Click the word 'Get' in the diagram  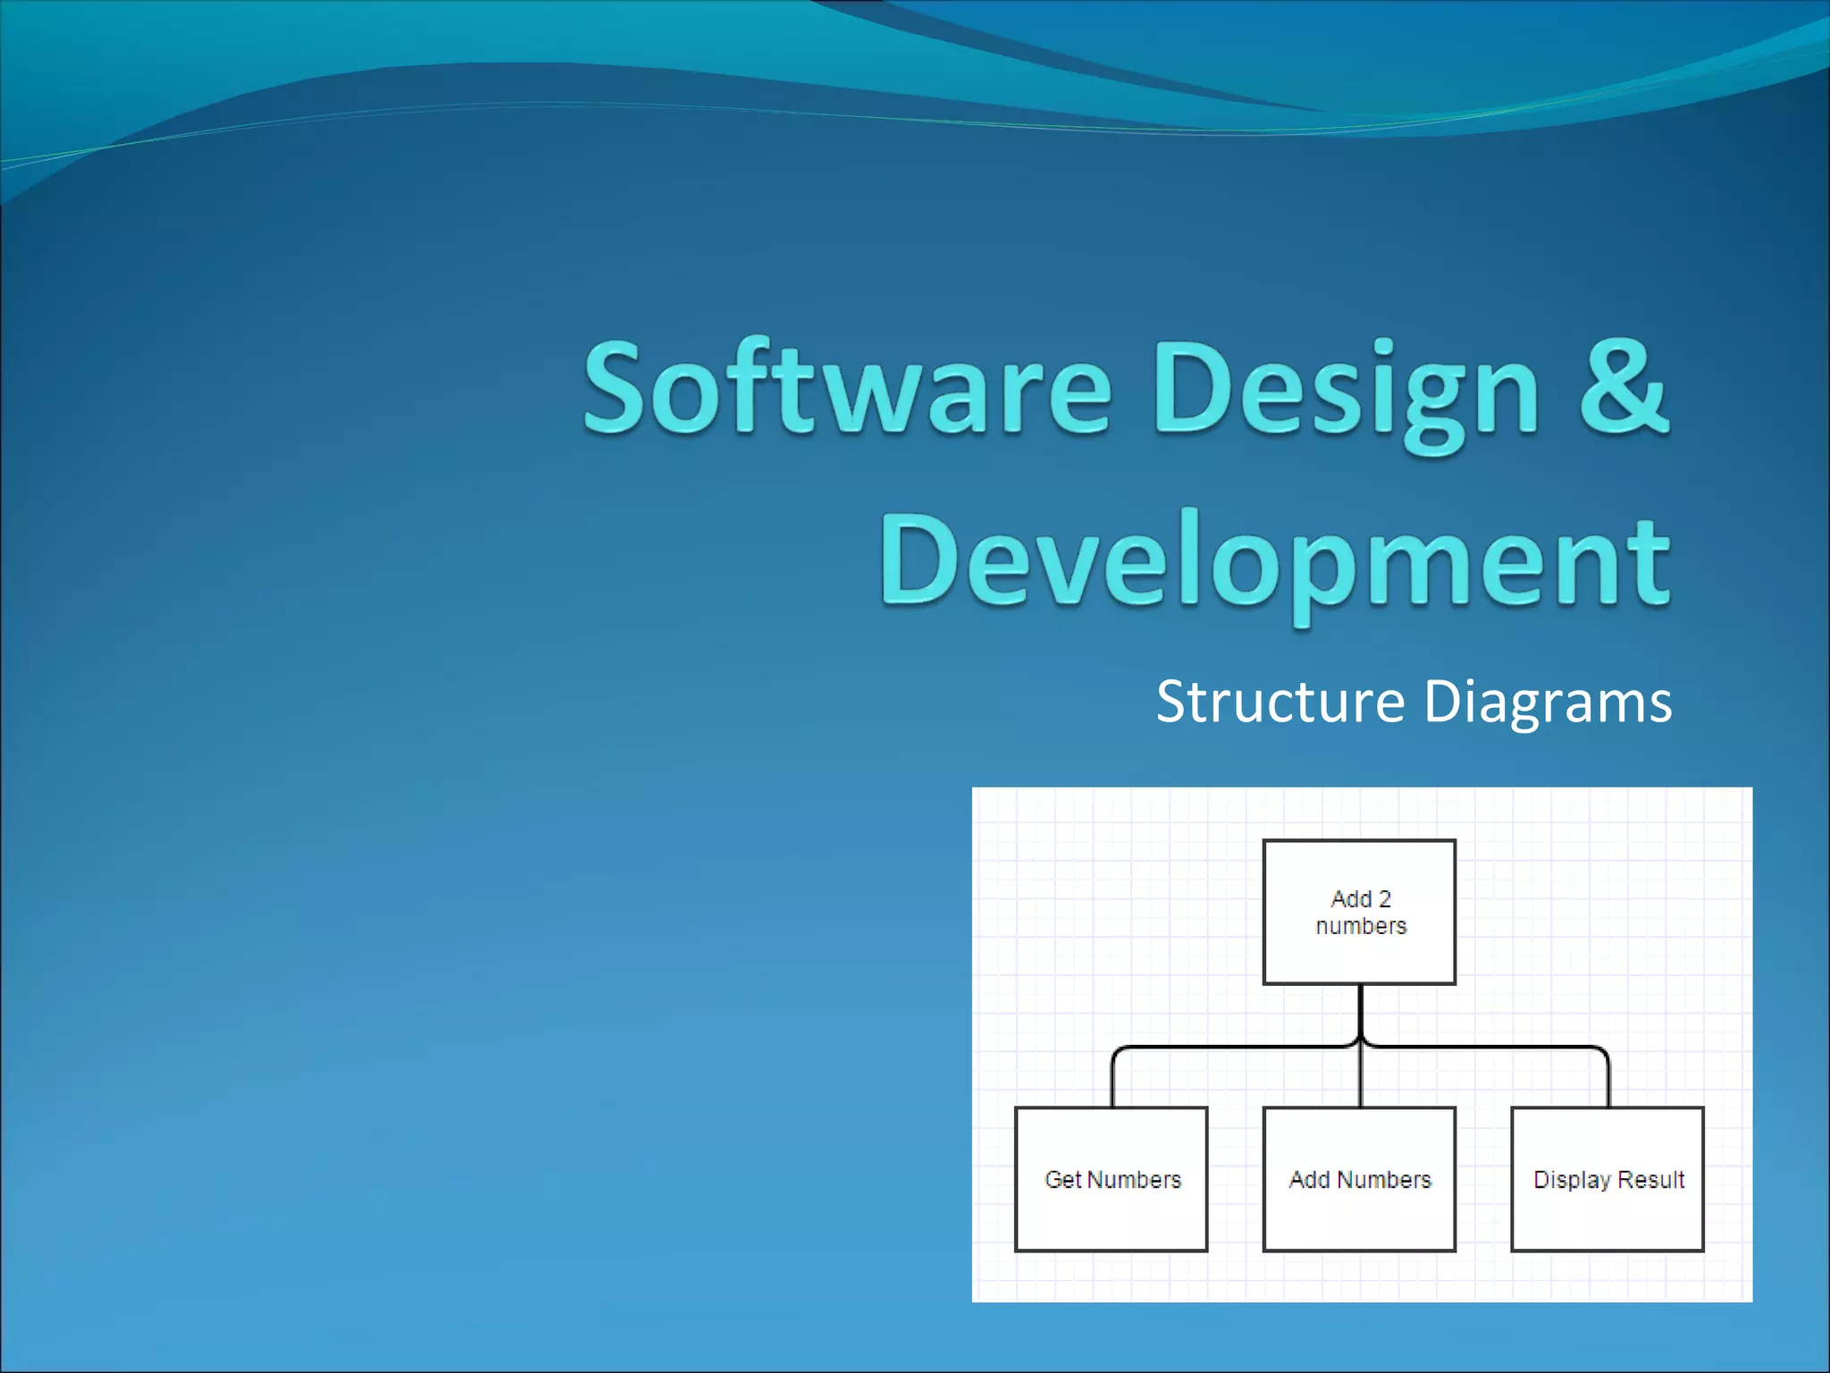pyautogui.click(x=1063, y=1180)
